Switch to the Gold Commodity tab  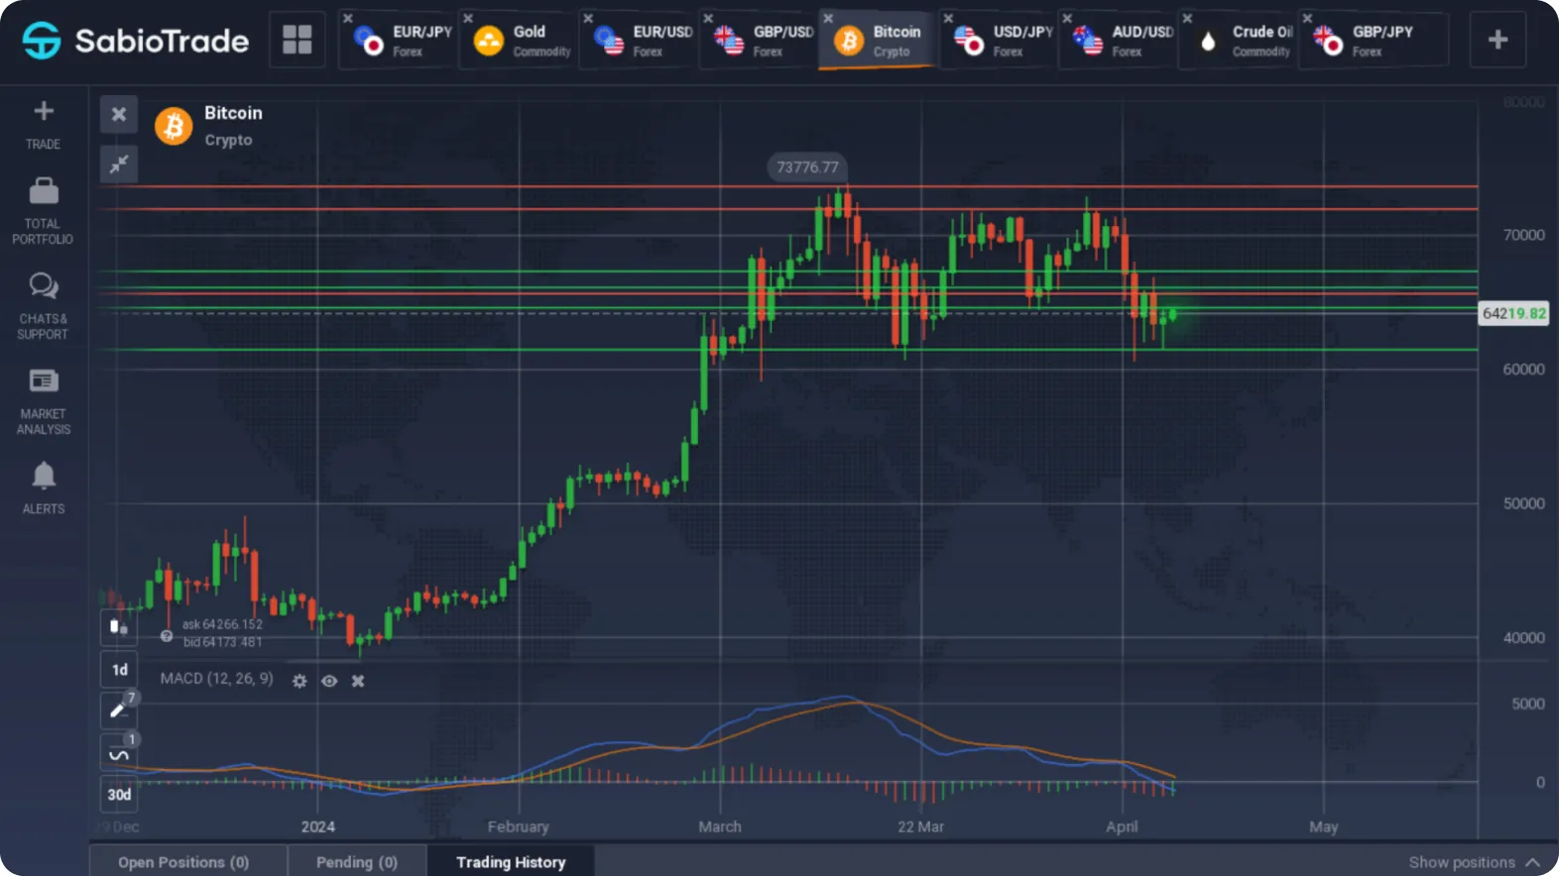click(x=520, y=41)
